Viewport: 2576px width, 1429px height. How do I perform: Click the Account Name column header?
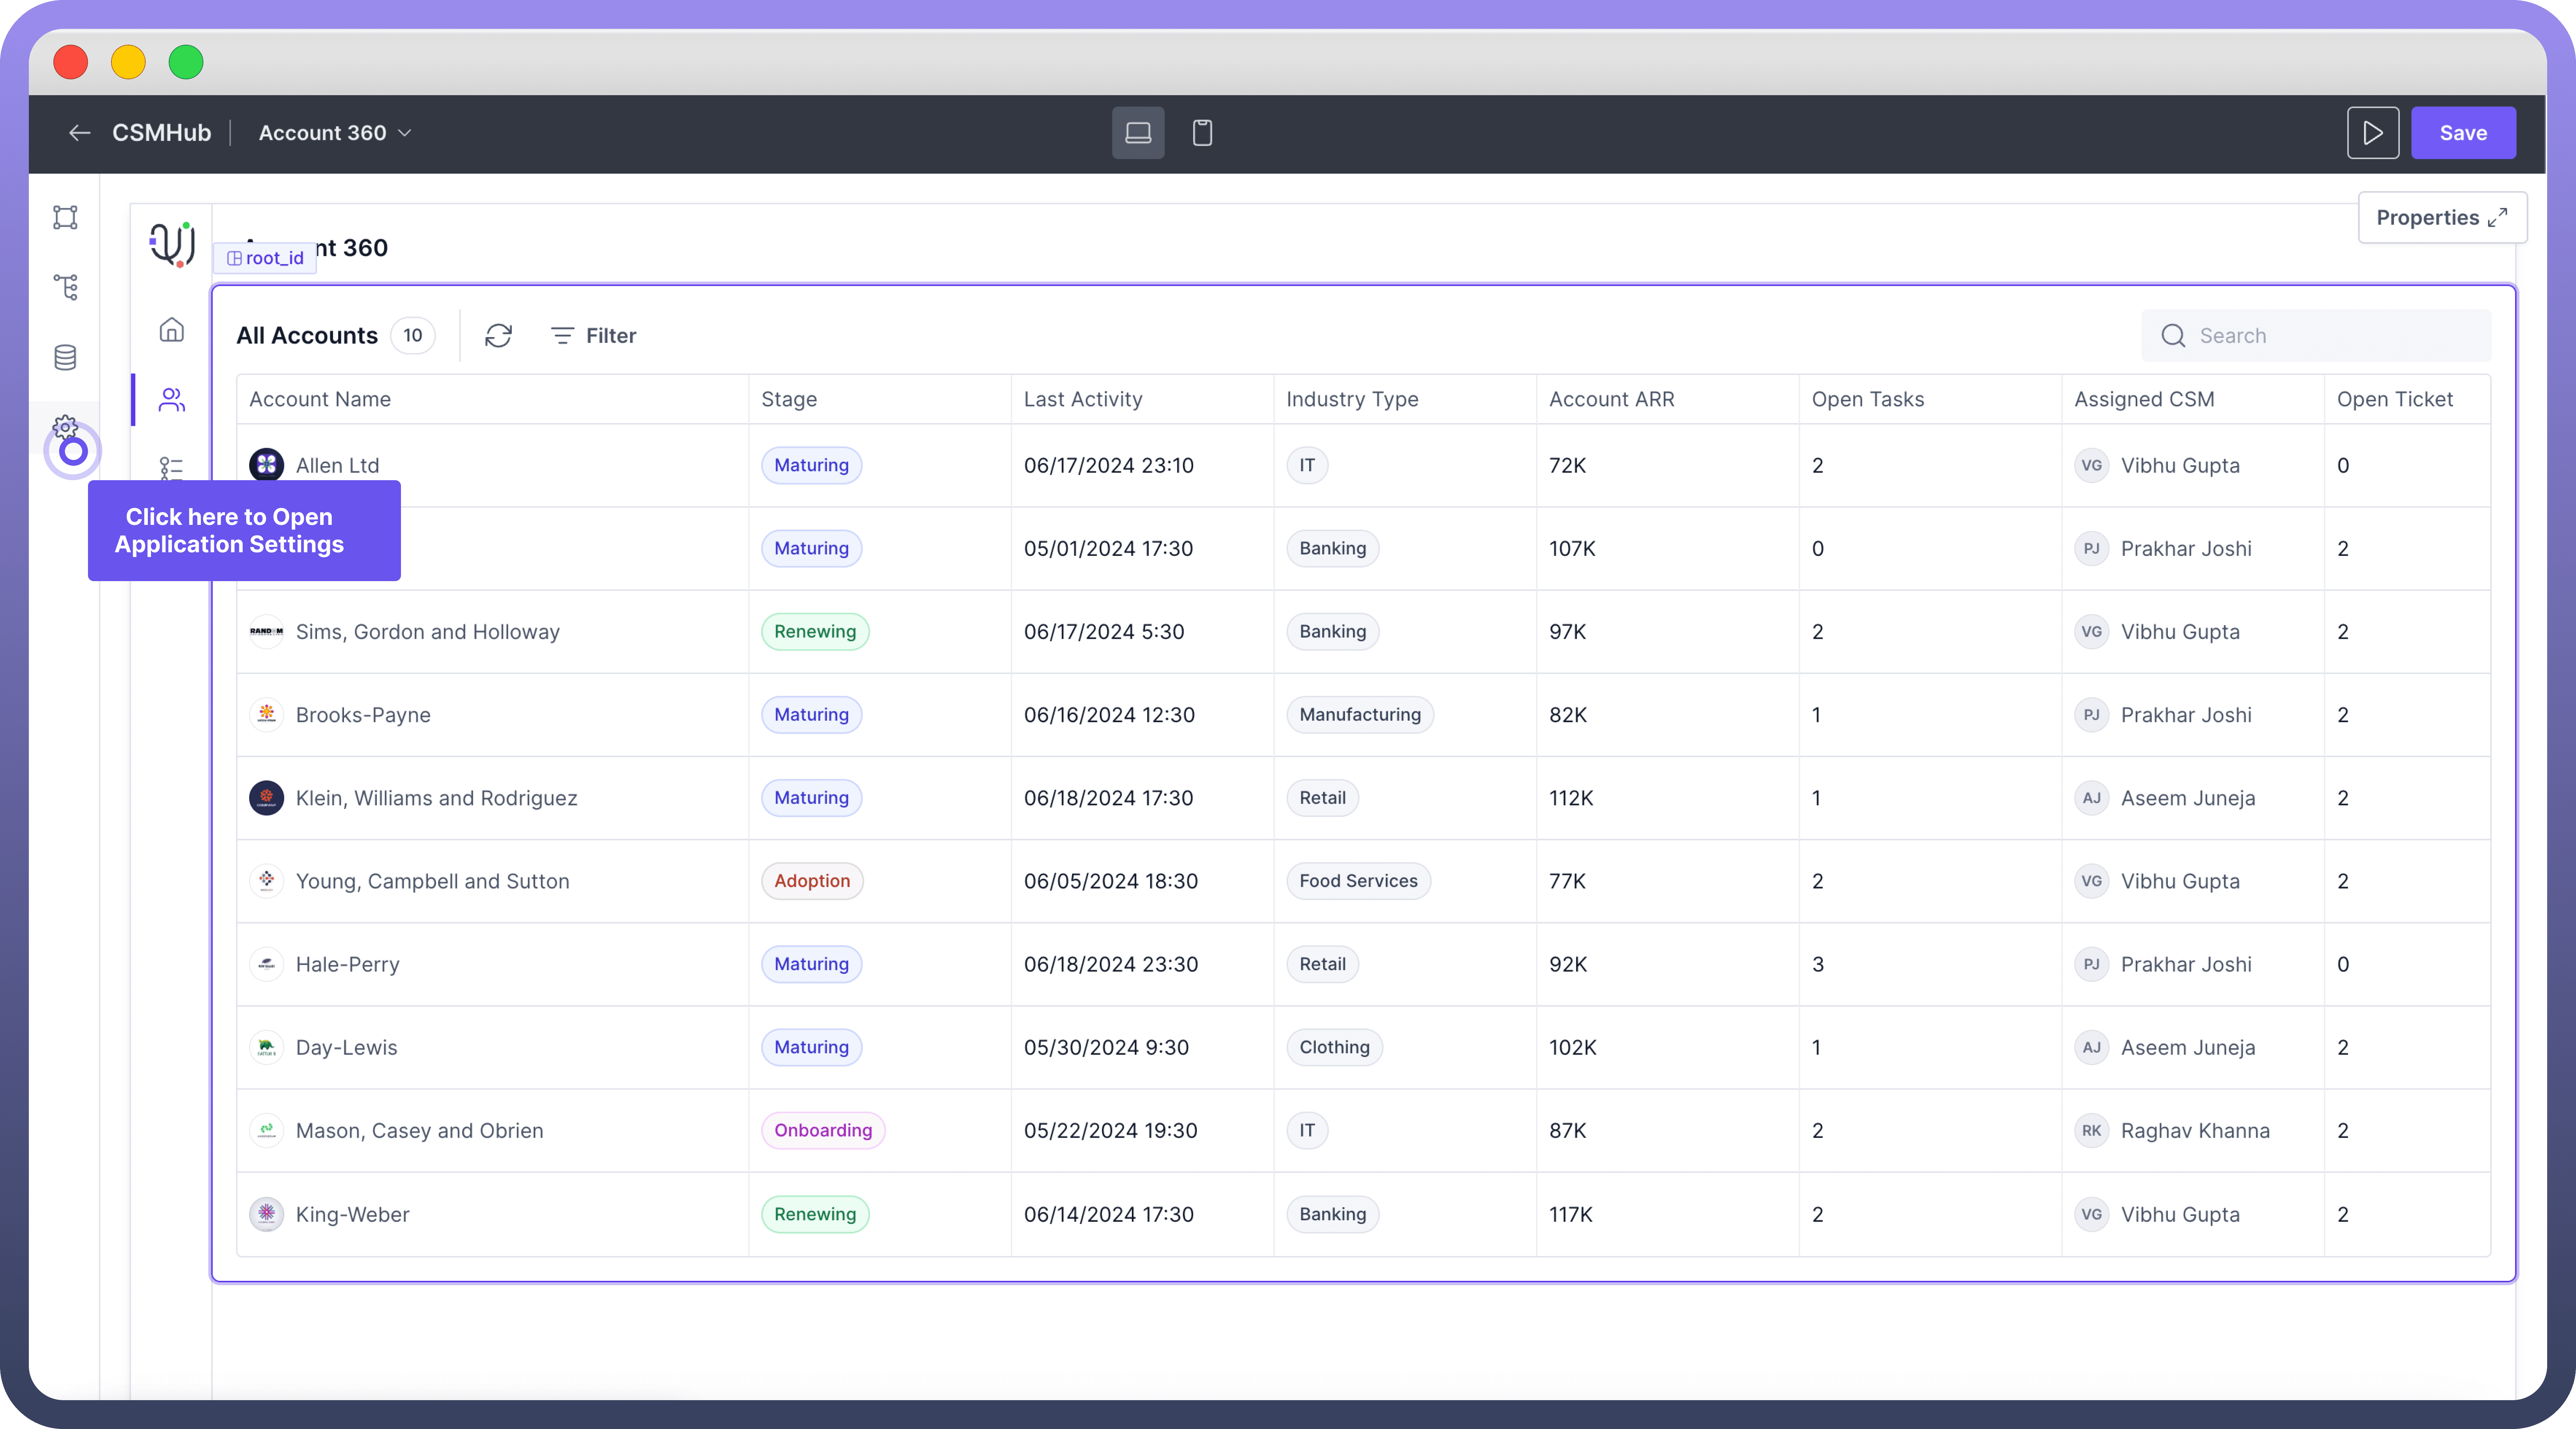click(320, 399)
